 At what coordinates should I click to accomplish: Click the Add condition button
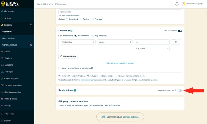coord(68,56)
